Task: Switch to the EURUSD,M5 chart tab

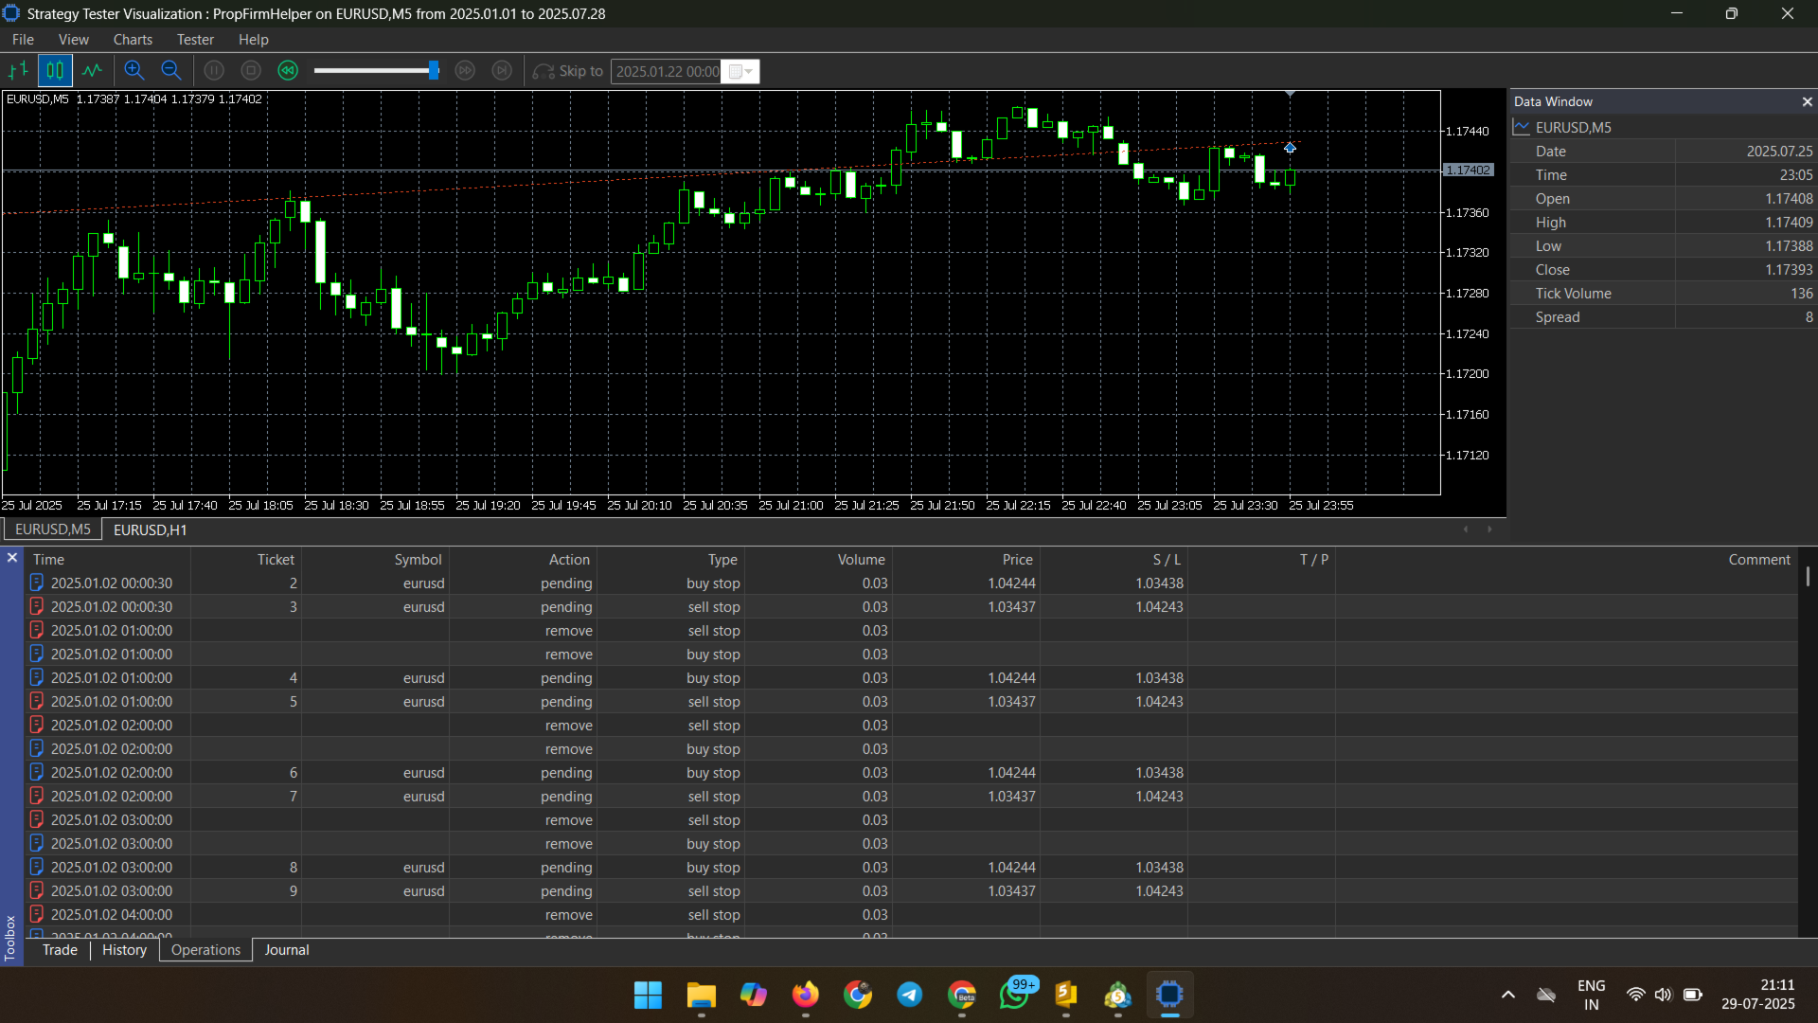Action: point(53,529)
